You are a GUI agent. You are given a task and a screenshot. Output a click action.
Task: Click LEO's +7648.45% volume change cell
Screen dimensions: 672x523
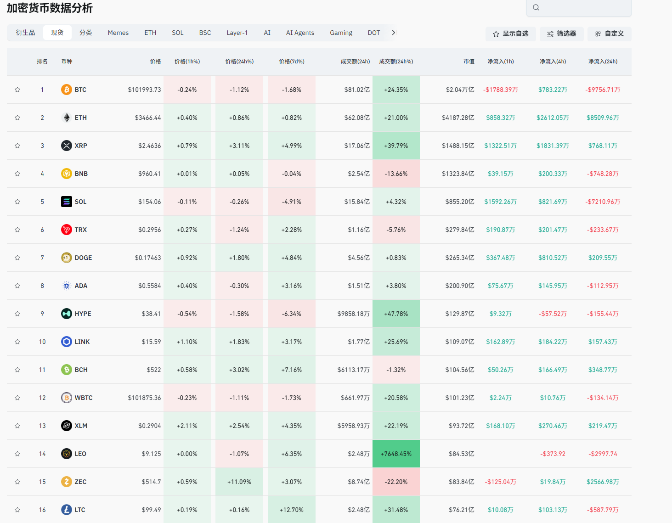click(396, 454)
